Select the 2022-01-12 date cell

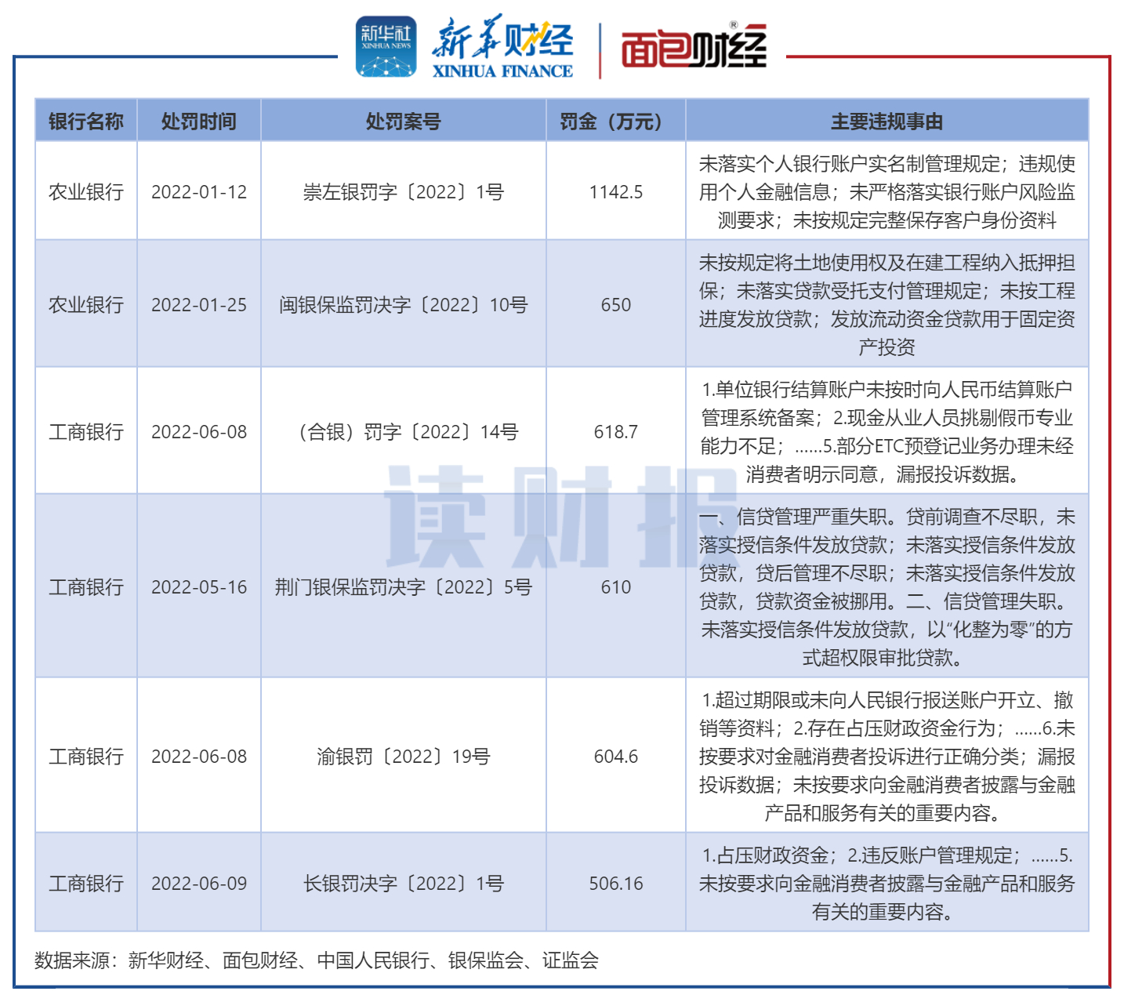coord(199,192)
